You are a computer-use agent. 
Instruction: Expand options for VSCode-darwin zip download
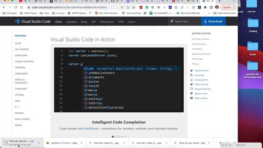[x=39, y=143]
